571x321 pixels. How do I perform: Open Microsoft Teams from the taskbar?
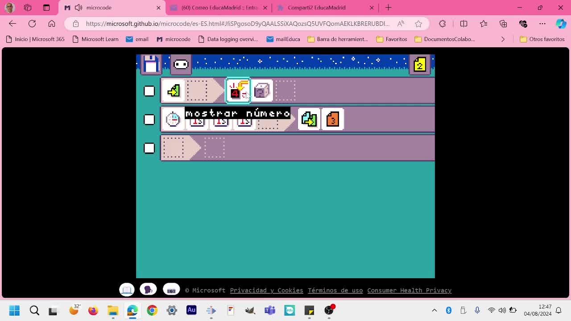pos(270,310)
